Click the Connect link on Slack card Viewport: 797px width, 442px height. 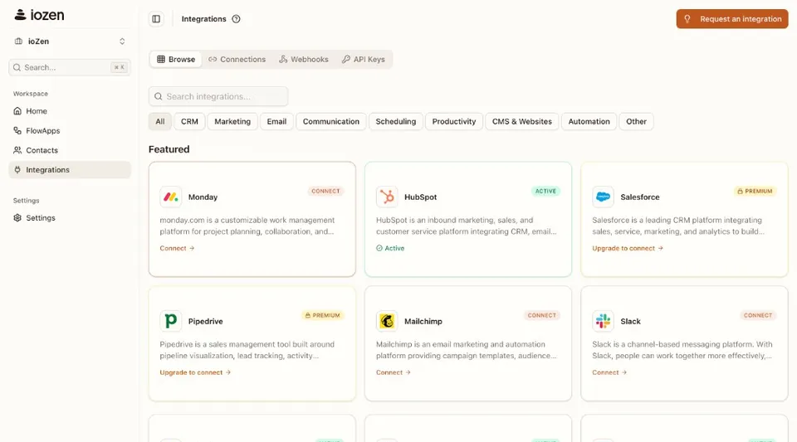point(609,372)
